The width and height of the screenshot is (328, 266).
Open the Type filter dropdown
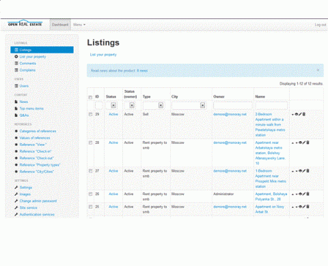pos(153,106)
